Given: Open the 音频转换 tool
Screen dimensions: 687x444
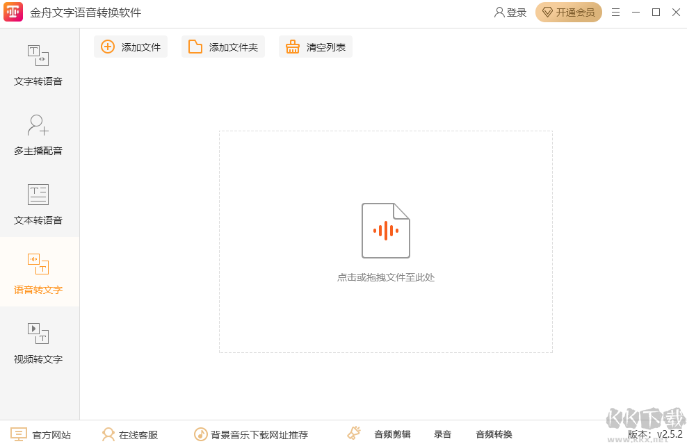Looking at the screenshot, I should (492, 434).
